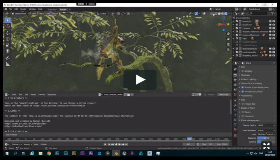Screen dimensions: 280x160
Task: Enable the Simplify checkbox
Action: (242, 71)
